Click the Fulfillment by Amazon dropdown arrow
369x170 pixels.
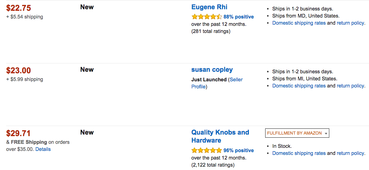(x=326, y=133)
